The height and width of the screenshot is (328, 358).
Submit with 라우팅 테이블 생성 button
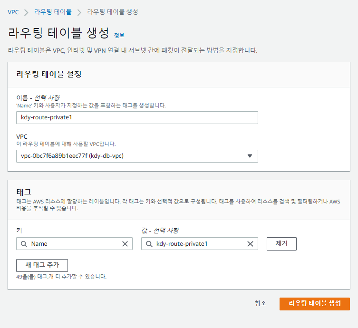tap(315, 304)
